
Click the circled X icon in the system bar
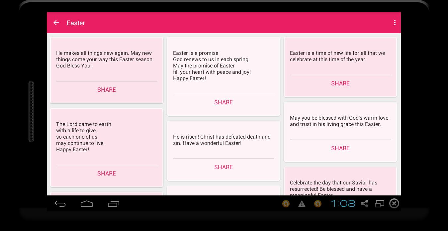tap(394, 203)
